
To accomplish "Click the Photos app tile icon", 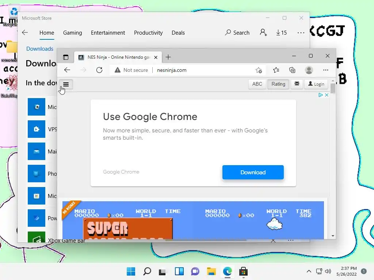I will [x=37, y=173].
